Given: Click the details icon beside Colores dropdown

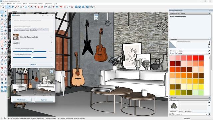Looking at the screenshot, I should pyautogui.click(x=209, y=53).
